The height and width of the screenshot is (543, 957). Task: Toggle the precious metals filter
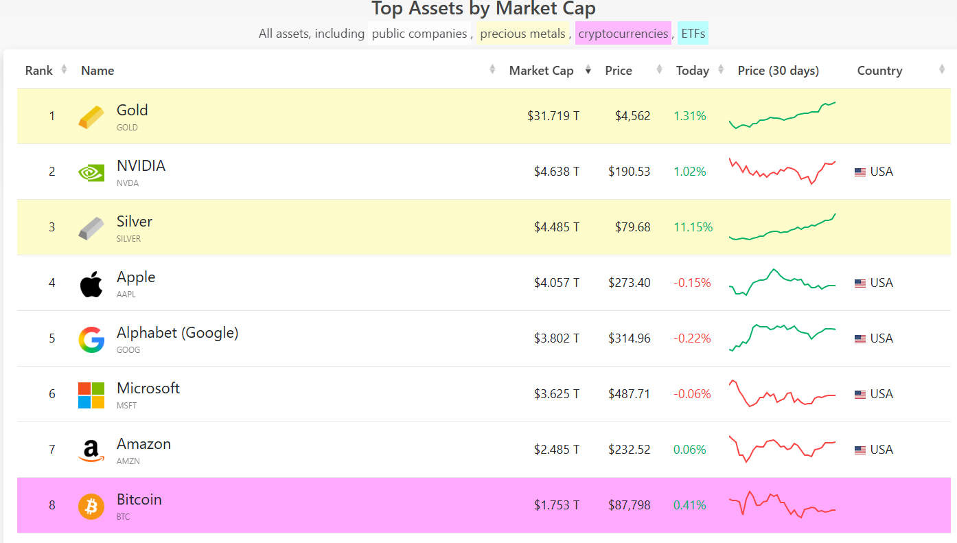[523, 33]
